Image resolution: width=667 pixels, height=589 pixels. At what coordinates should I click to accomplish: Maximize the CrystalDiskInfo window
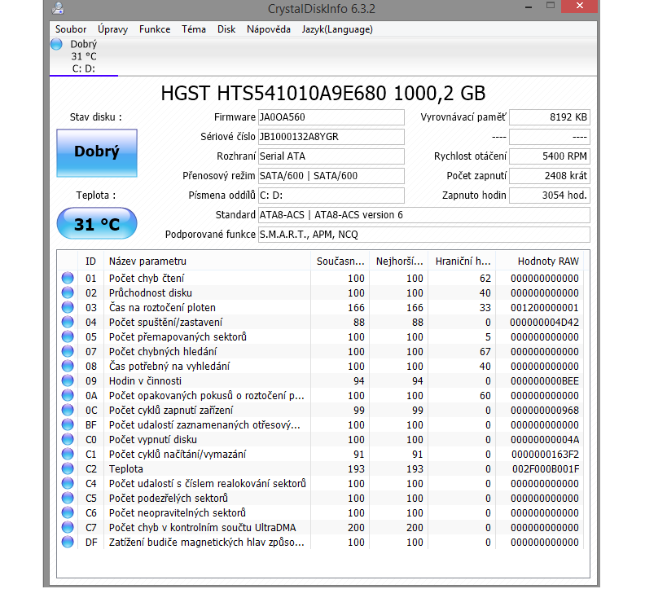551,6
